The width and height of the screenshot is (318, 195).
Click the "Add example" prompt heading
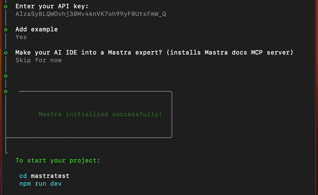tap(37, 29)
